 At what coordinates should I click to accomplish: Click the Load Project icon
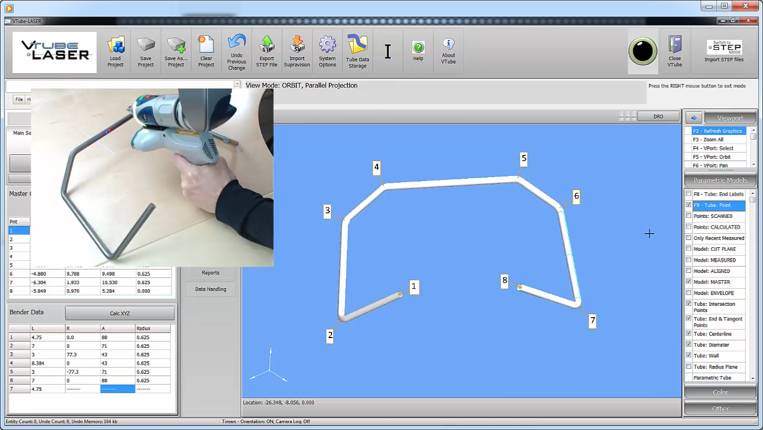(115, 51)
